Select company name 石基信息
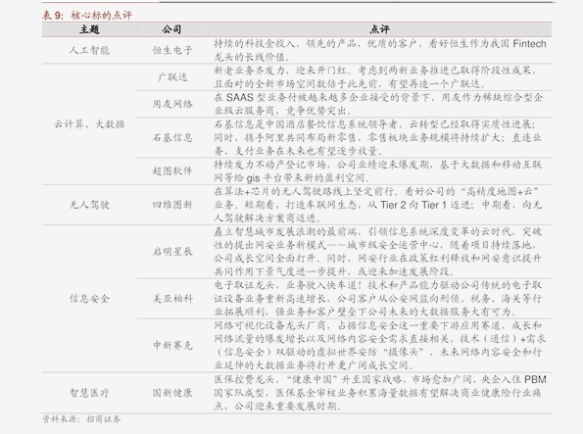Image resolution: width=583 pixels, height=434 pixels. point(172,137)
